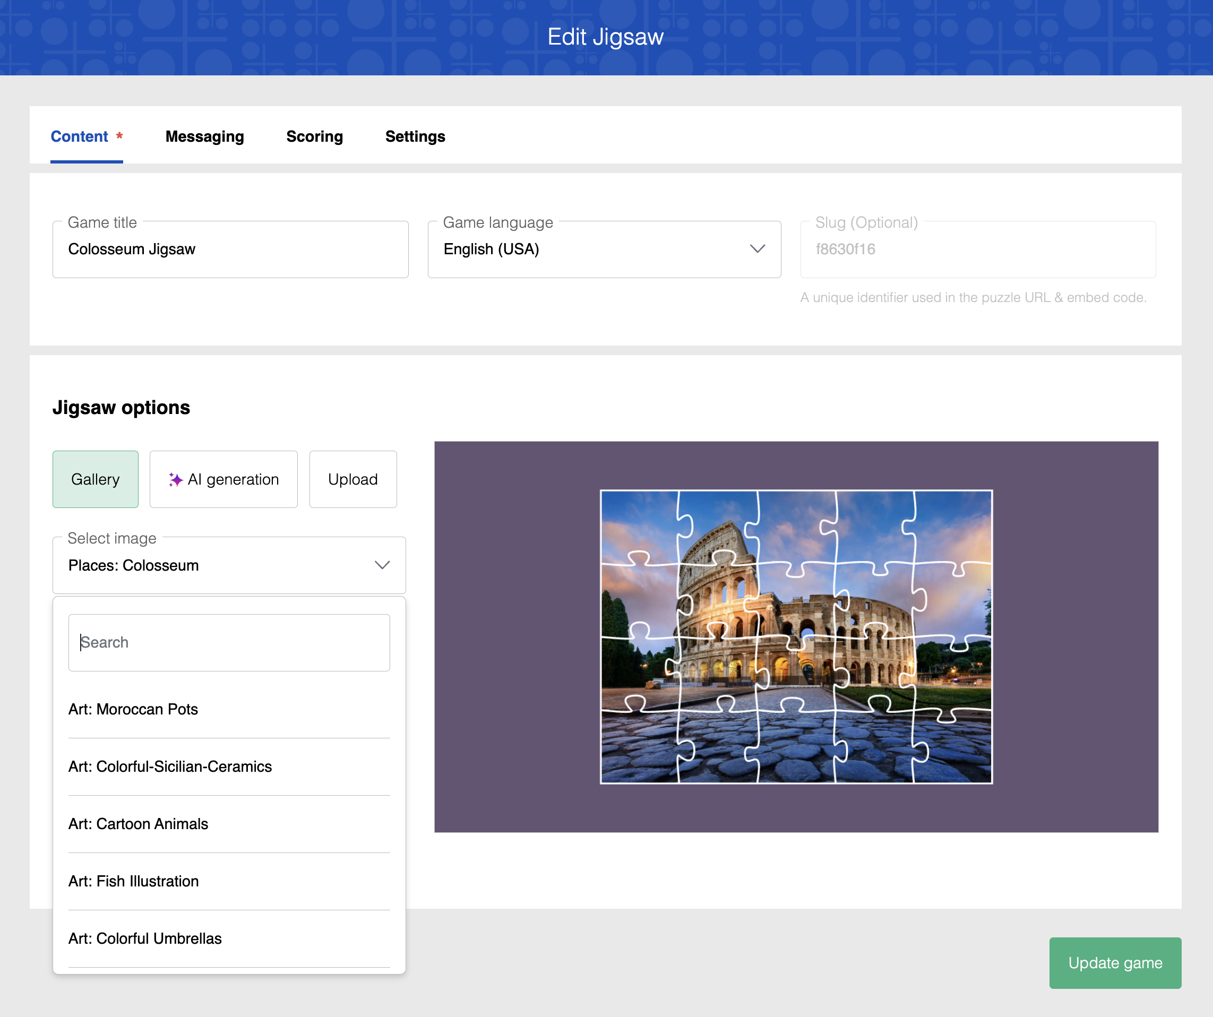This screenshot has height=1017, width=1213.
Task: Click the Game language chevron arrow
Action: pyautogui.click(x=757, y=249)
